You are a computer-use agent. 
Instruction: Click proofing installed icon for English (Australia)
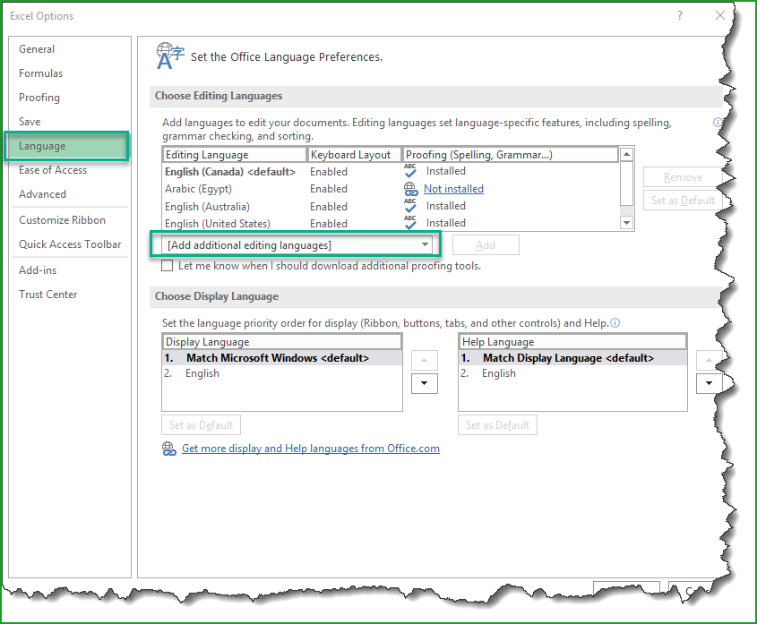(x=410, y=206)
